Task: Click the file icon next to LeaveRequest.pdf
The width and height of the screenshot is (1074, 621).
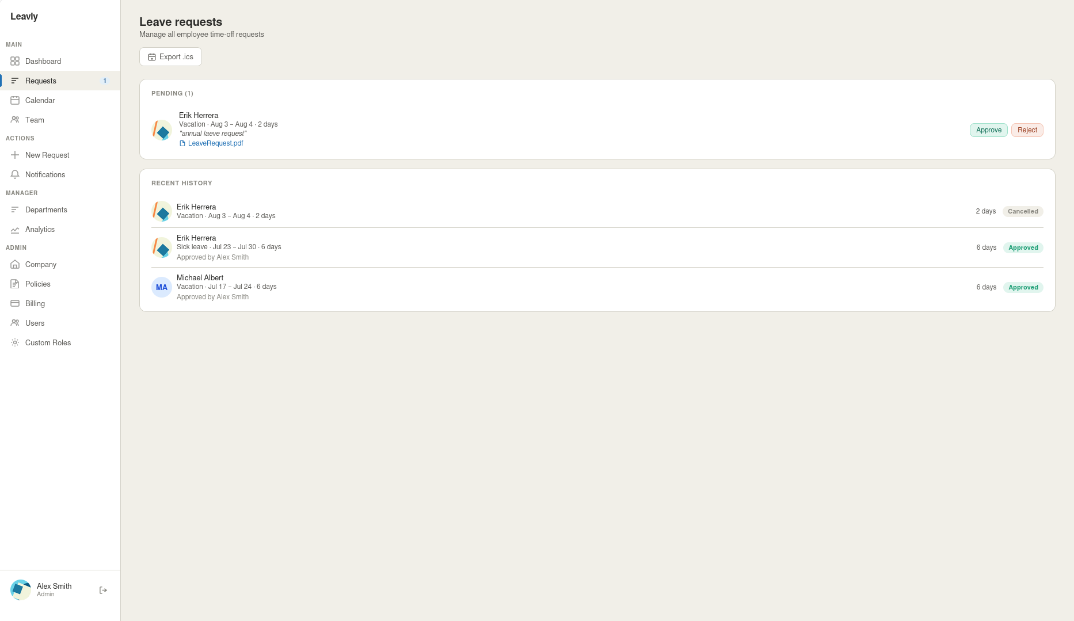Action: pos(182,143)
